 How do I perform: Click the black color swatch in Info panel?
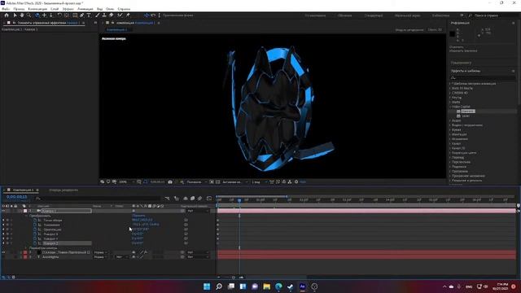pyautogui.click(x=453, y=34)
